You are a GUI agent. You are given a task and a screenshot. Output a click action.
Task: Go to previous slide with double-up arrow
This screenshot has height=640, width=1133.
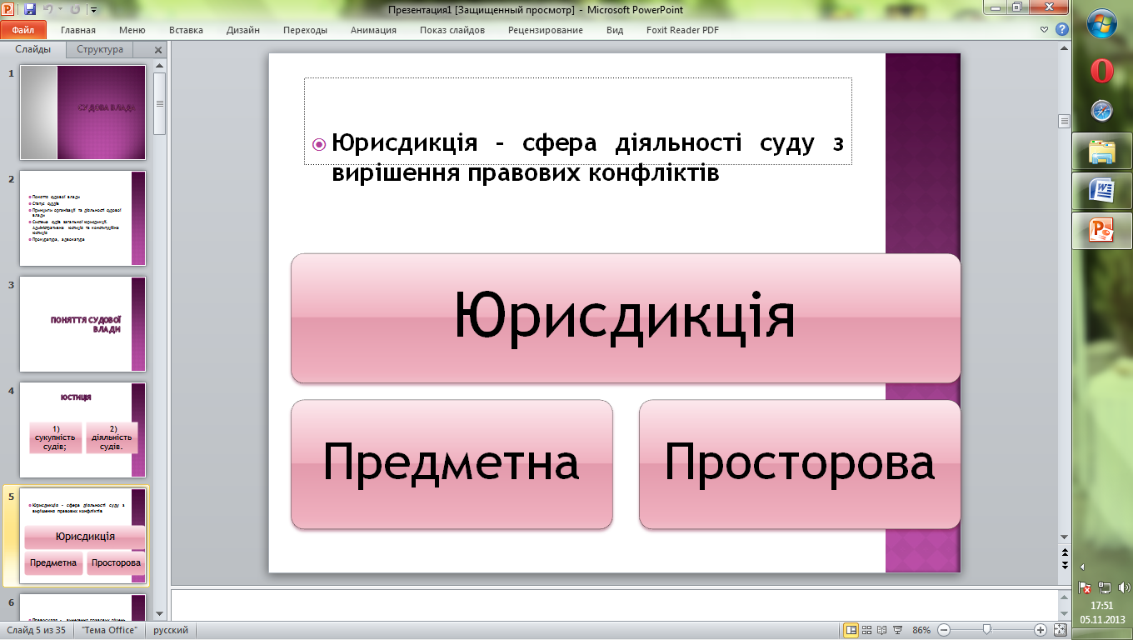click(x=1064, y=552)
